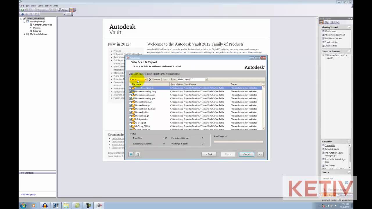Click the Find binoculars toolbar button
Image resolution: width=372 pixels, height=209 pixels.
click(x=63, y=10)
